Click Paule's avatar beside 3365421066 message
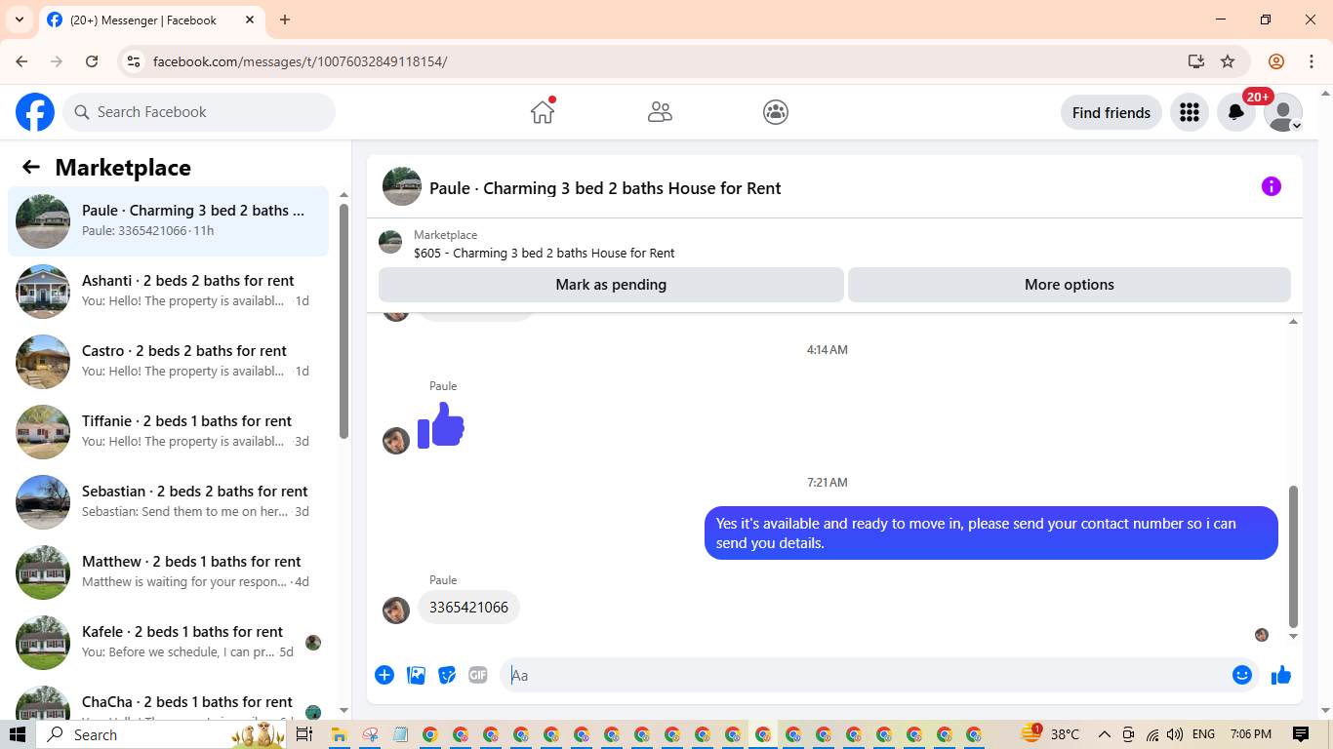The height and width of the screenshot is (749, 1333). point(396,611)
